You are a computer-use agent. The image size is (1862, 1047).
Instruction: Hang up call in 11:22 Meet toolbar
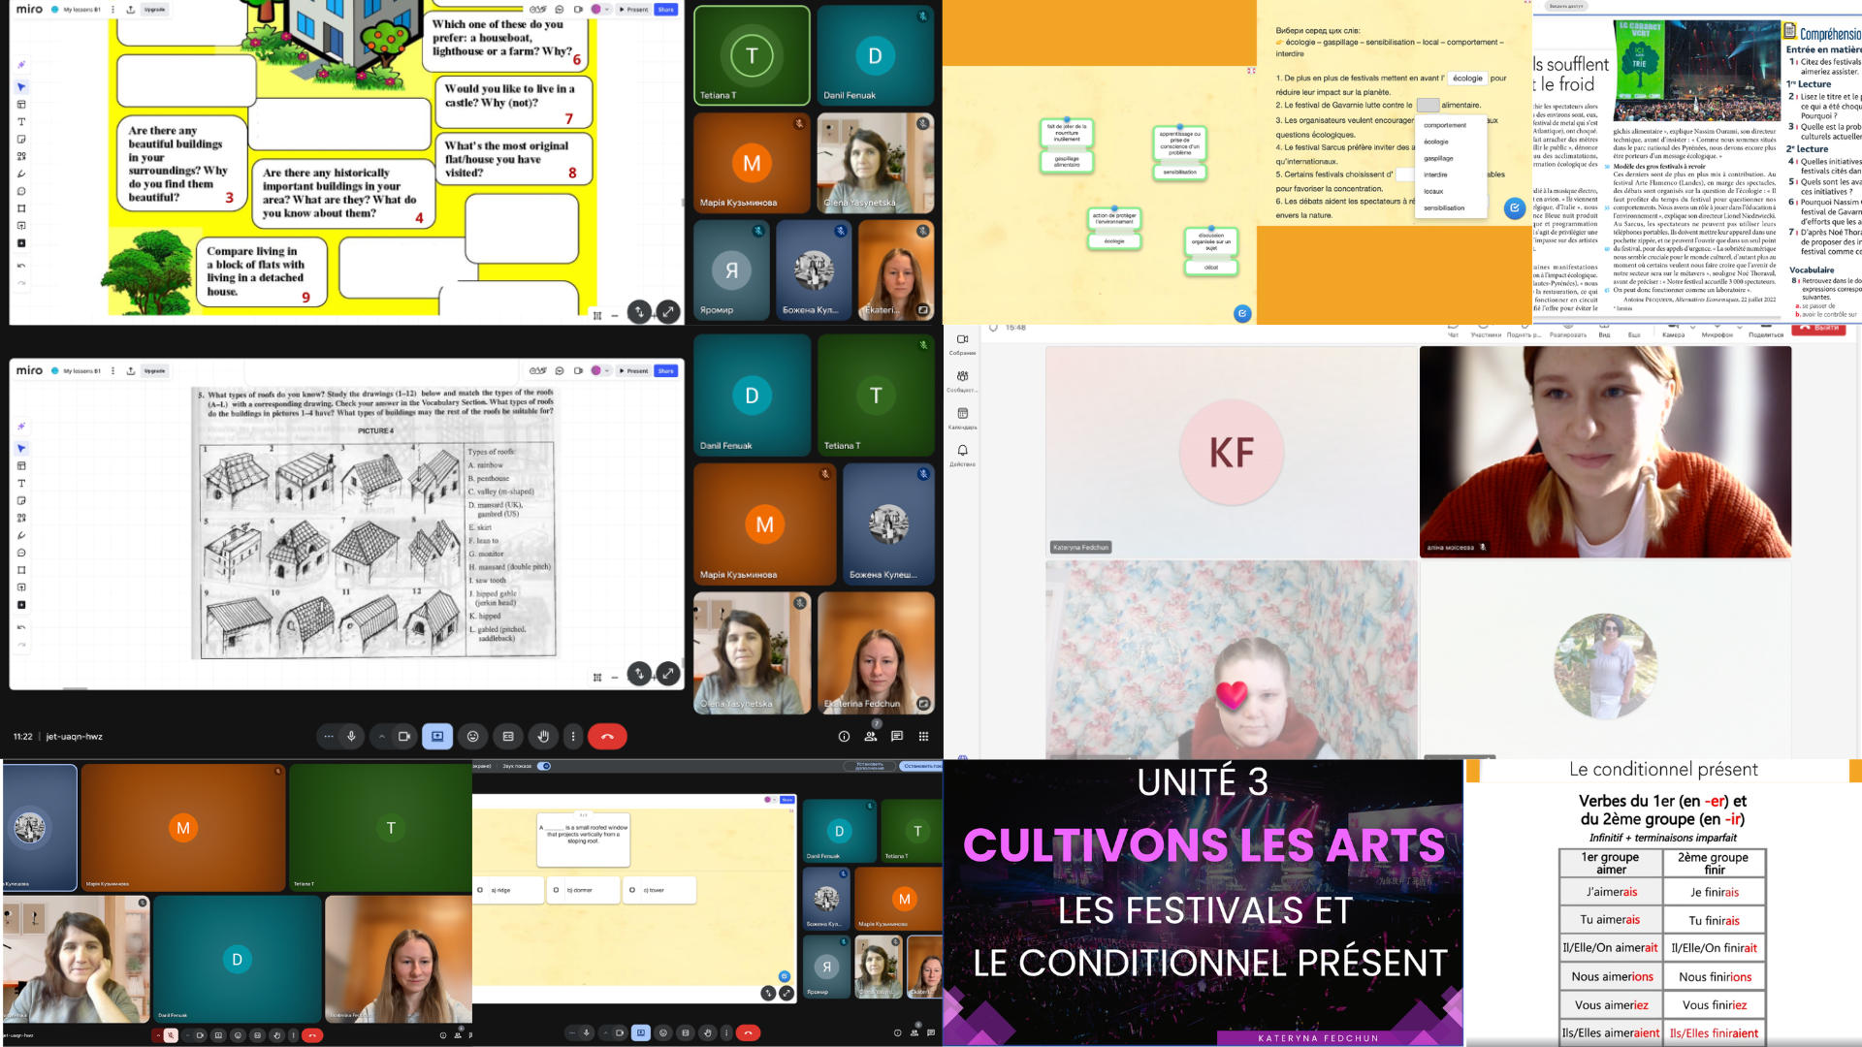coord(607,737)
